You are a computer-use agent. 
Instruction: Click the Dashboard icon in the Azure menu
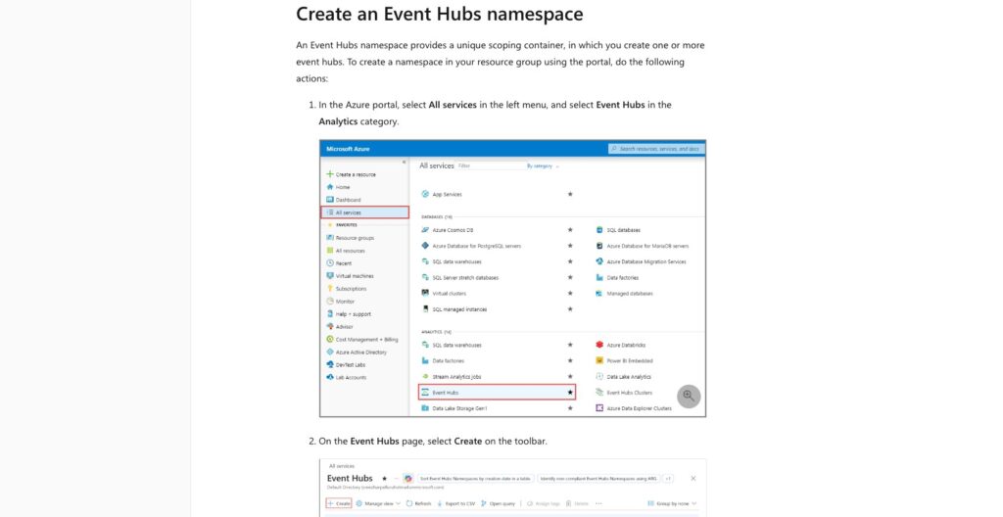[x=330, y=200]
